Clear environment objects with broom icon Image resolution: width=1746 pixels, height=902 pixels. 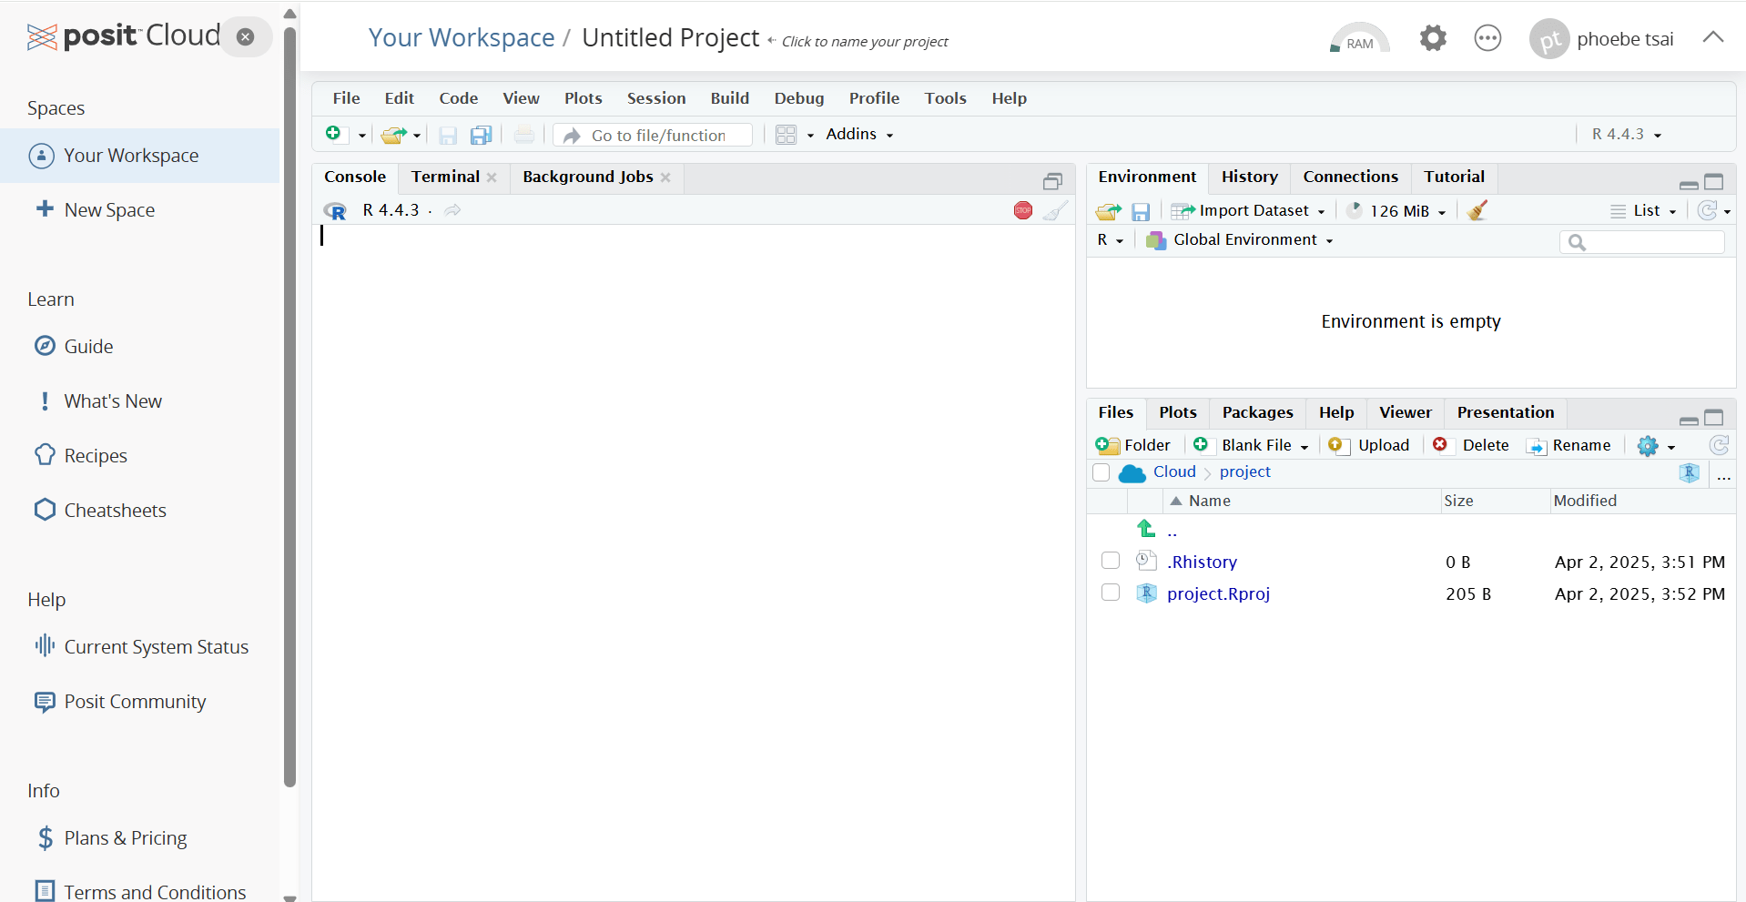[1477, 210]
